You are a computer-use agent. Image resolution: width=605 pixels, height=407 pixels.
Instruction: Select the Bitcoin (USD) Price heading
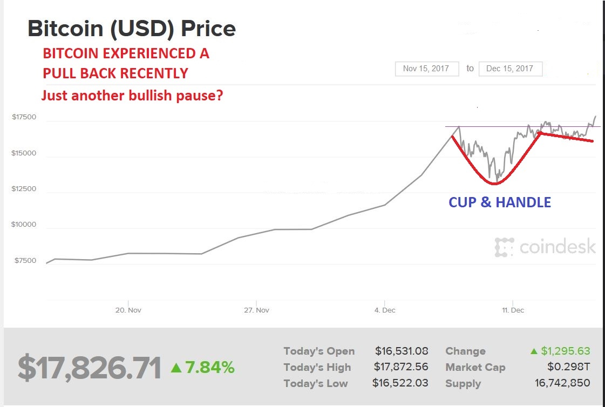[132, 29]
